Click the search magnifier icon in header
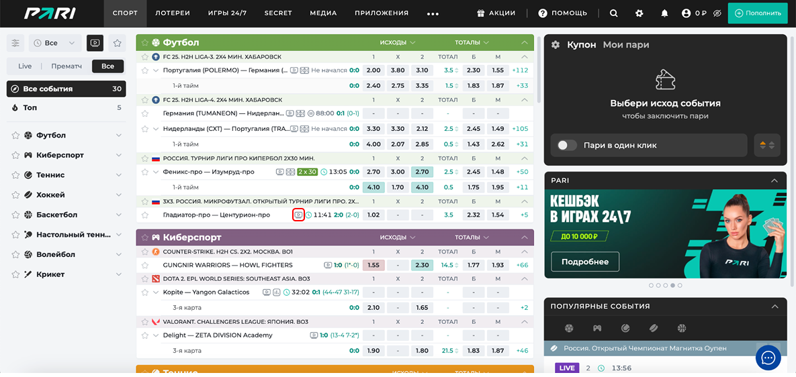The image size is (796, 377). coord(613,13)
